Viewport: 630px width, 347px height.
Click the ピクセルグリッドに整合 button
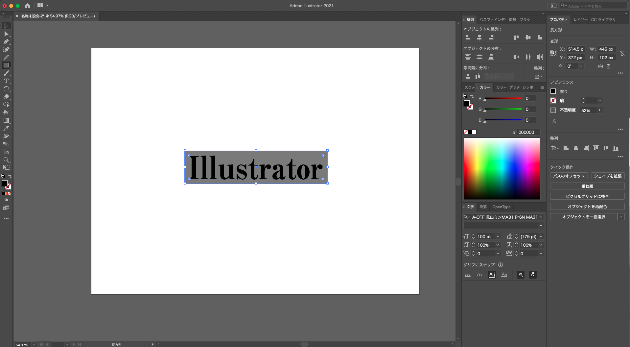tap(587, 196)
